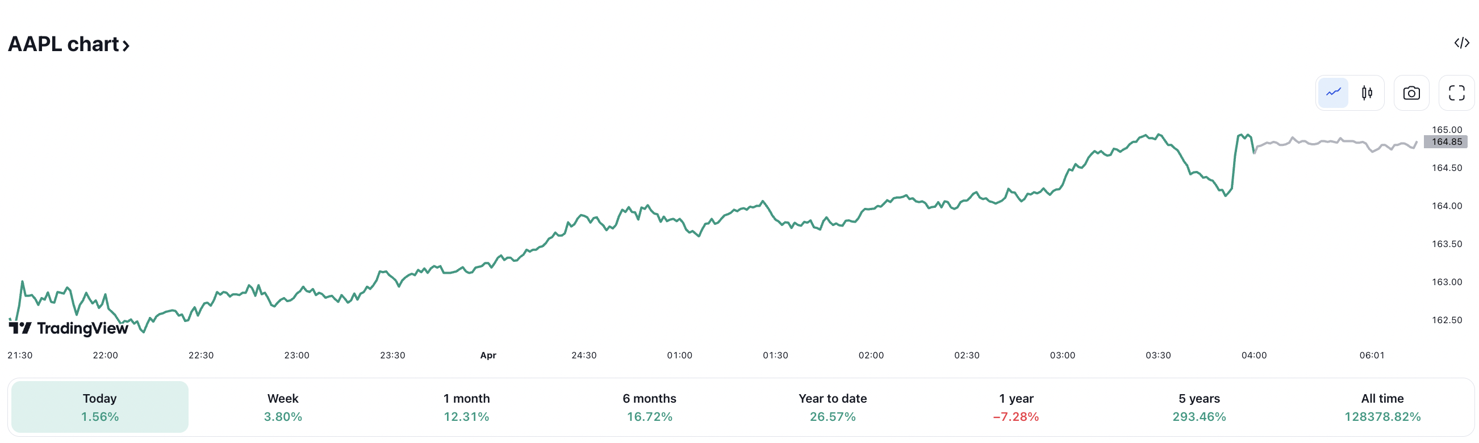
Task: Click the 165.00 price axis label
Action: tap(1446, 129)
